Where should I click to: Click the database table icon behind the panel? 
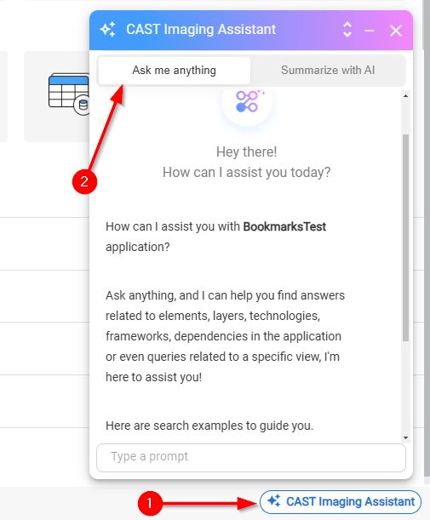coord(69,94)
